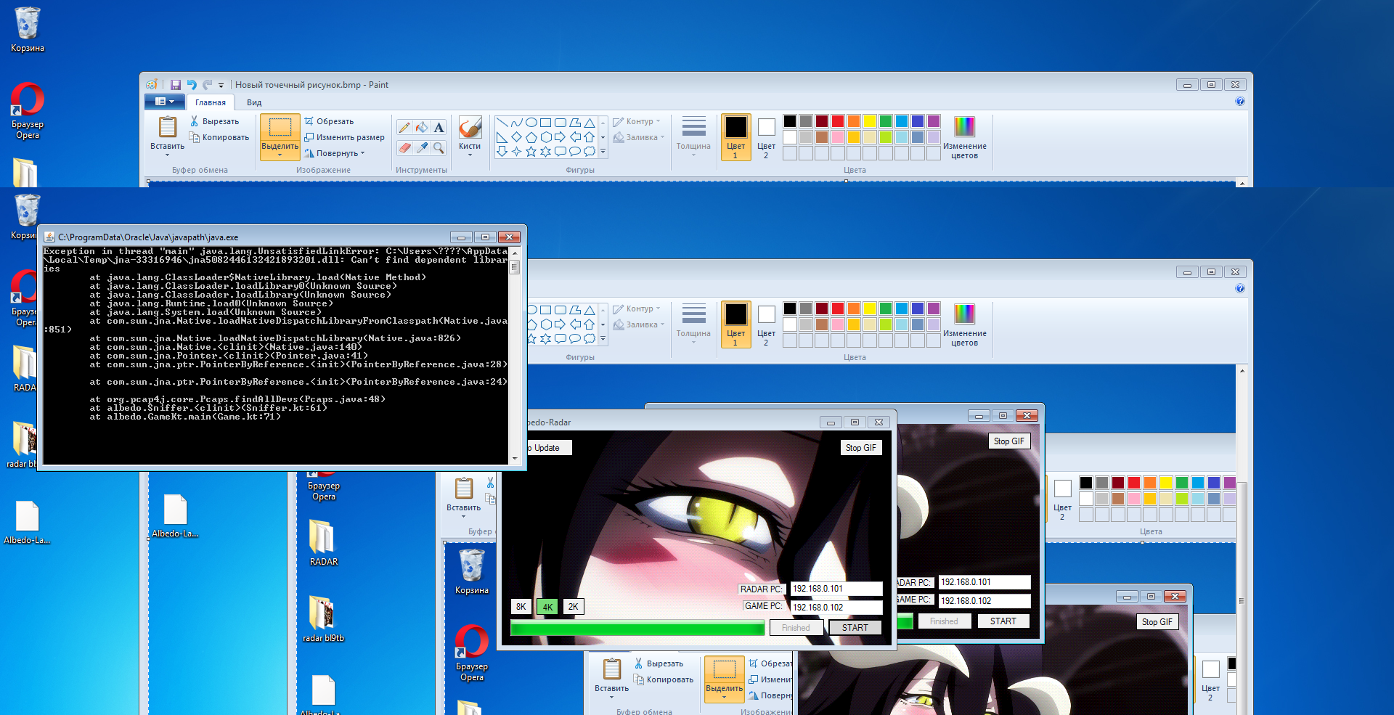The height and width of the screenshot is (715, 1394).
Task: Toggle the 8K resolution button in Radar window
Action: pos(521,607)
